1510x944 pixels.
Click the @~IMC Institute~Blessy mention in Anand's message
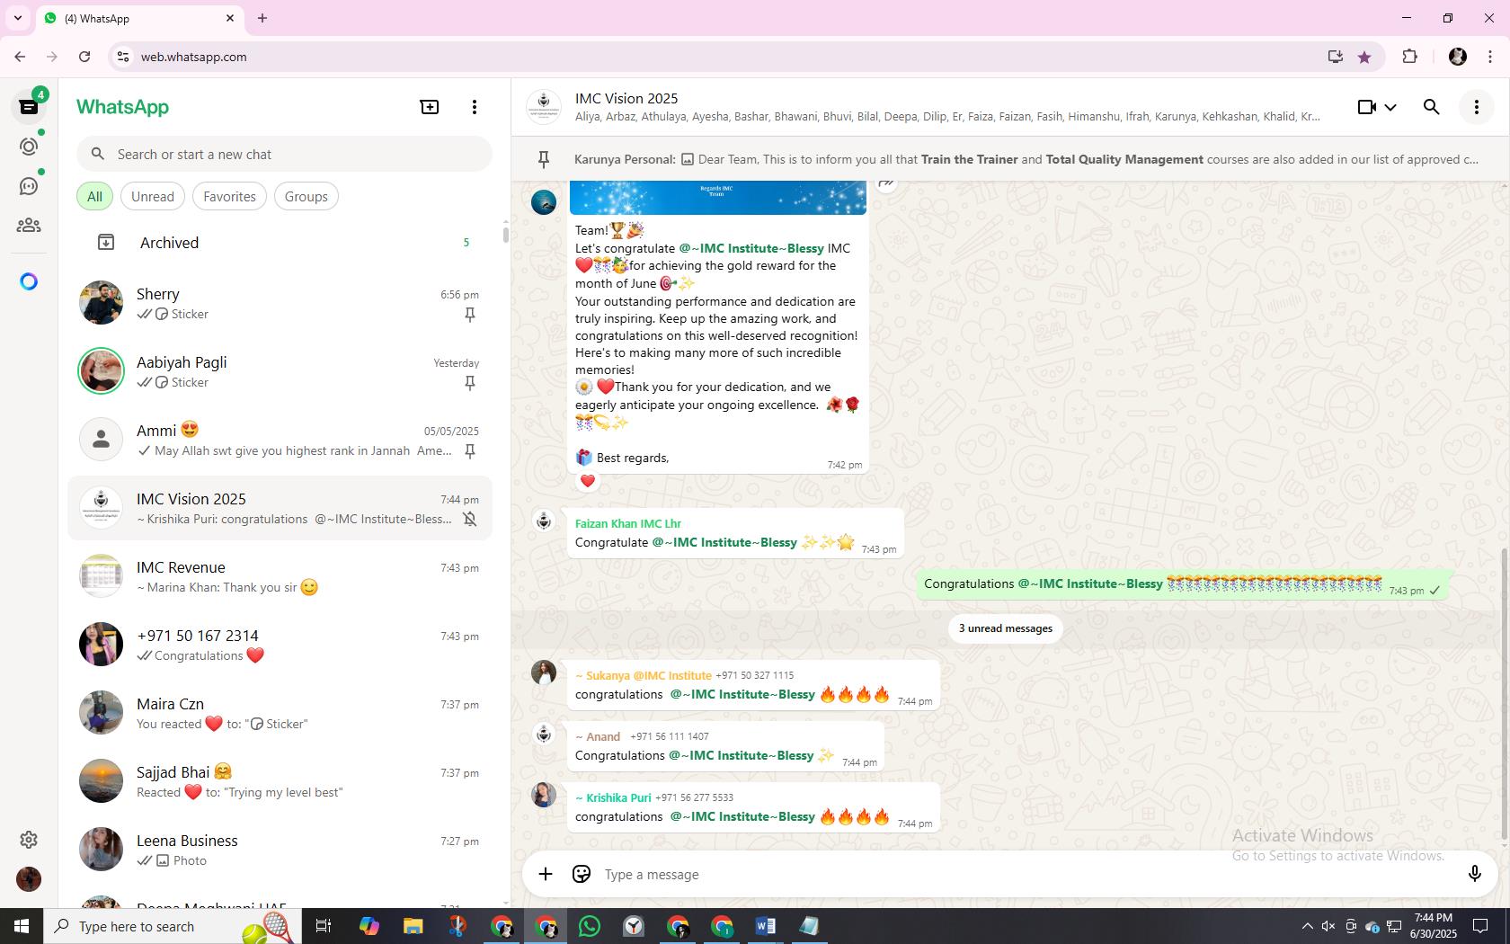(x=742, y=755)
